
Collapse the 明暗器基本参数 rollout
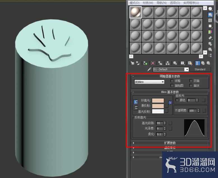click(170, 76)
